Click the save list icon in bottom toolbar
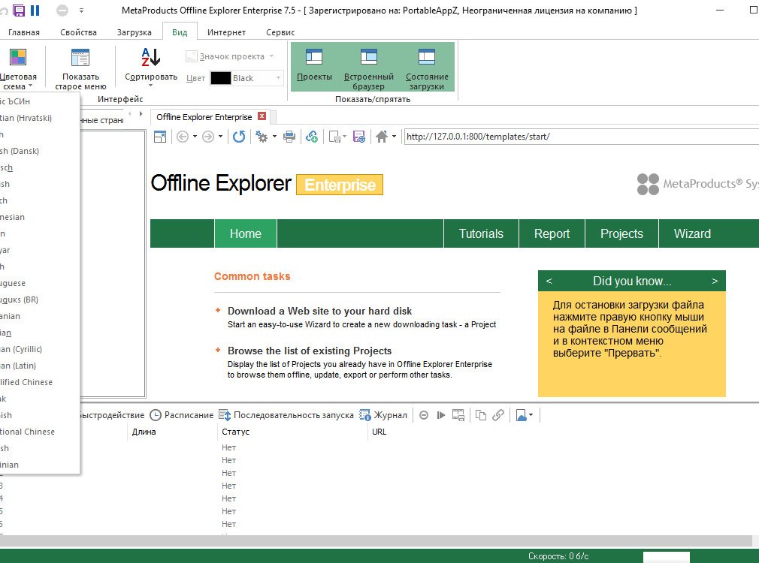Viewport: 759px width, 563px height. (x=458, y=415)
